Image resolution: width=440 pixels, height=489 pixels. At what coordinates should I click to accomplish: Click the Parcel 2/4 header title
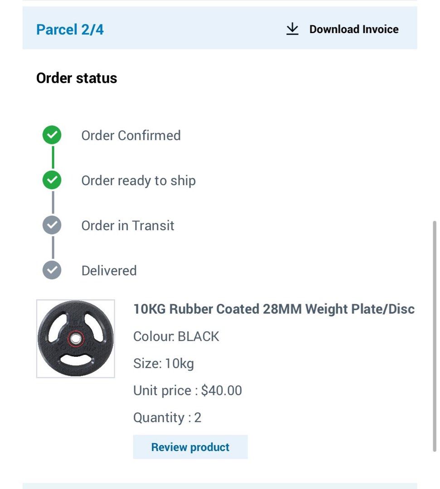[70, 30]
